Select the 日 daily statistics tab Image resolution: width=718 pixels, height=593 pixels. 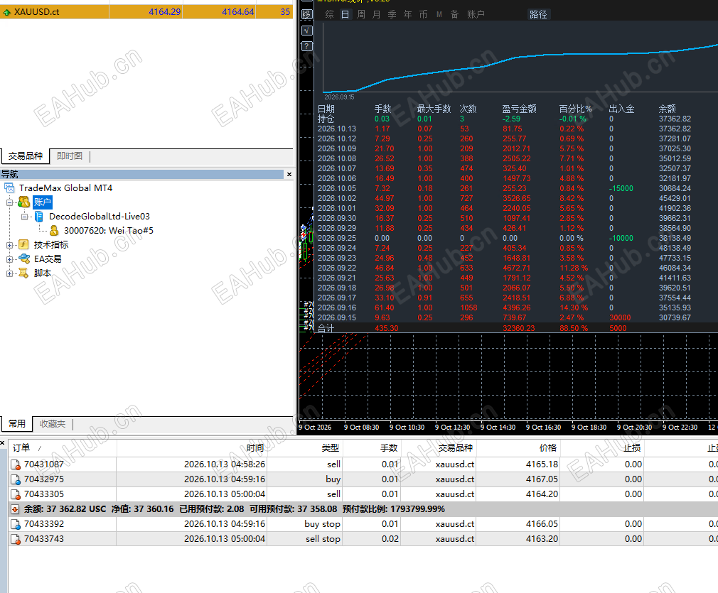(x=345, y=15)
